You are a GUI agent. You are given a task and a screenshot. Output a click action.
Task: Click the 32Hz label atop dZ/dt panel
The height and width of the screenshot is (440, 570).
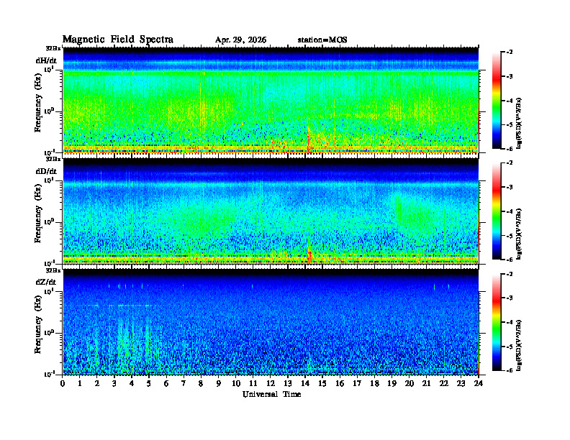click(53, 270)
